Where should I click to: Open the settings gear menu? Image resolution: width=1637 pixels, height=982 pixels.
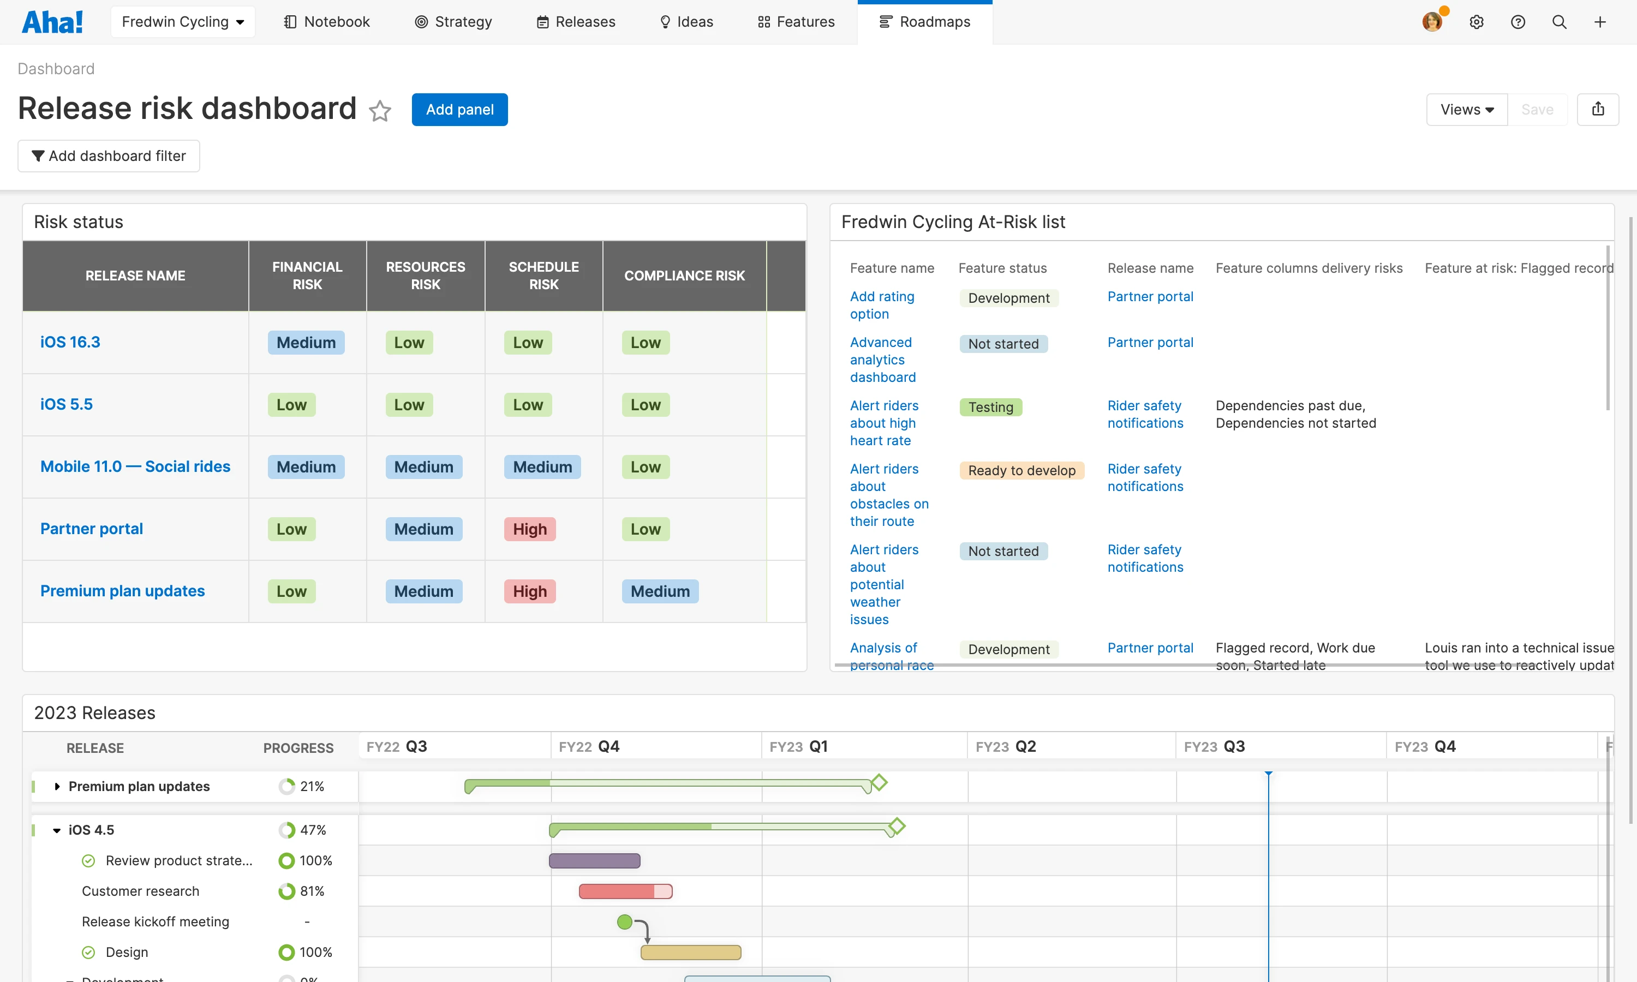(x=1477, y=22)
